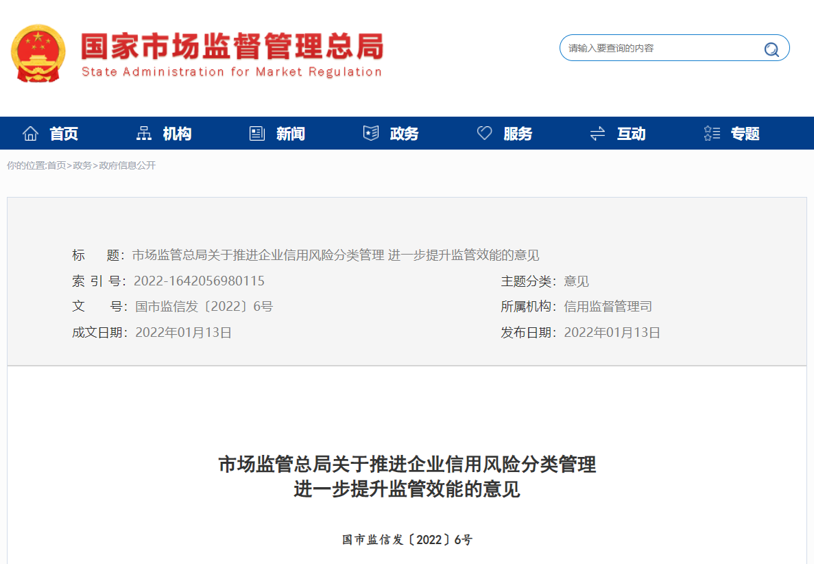Click the English State Administration for Market Regulation text
This screenshot has width=814, height=564.
(x=232, y=71)
